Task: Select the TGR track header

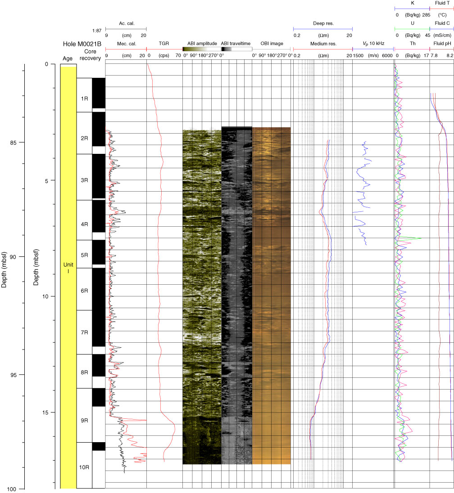Action: [164, 44]
